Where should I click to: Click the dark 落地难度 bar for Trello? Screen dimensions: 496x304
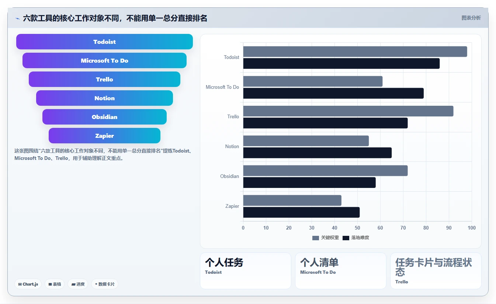point(325,123)
